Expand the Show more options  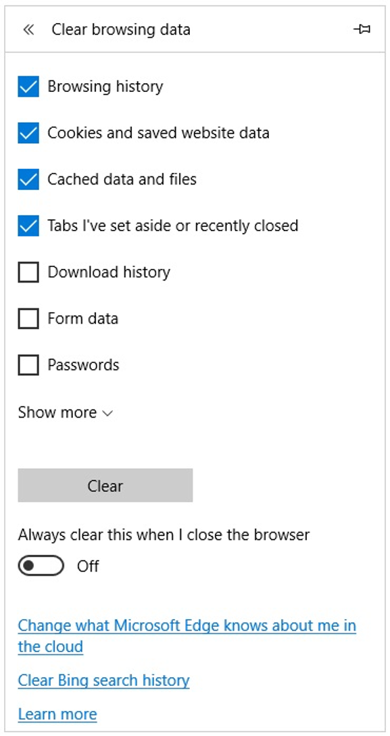pyautogui.click(x=66, y=412)
